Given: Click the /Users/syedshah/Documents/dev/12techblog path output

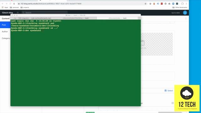Looking at the screenshot, I should tap(35, 26).
